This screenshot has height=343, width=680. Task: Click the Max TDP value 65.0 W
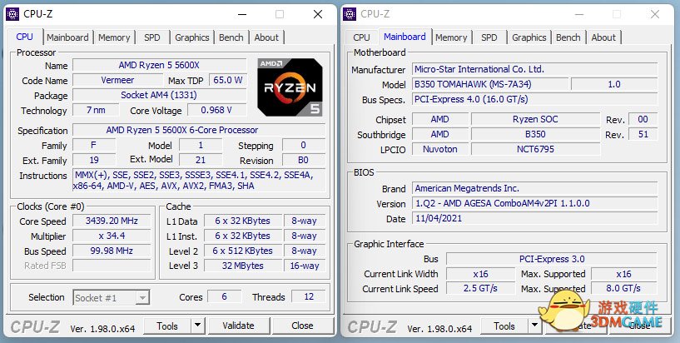(228, 80)
